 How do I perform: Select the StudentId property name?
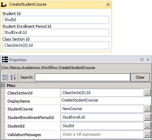(16, 126)
